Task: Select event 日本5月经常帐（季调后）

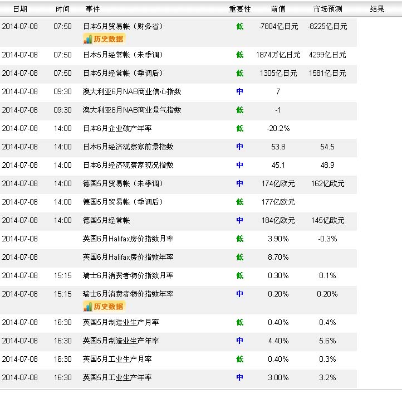Action: pos(123,73)
